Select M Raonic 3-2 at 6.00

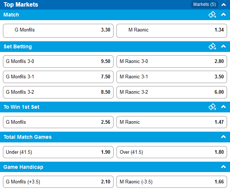172,92
